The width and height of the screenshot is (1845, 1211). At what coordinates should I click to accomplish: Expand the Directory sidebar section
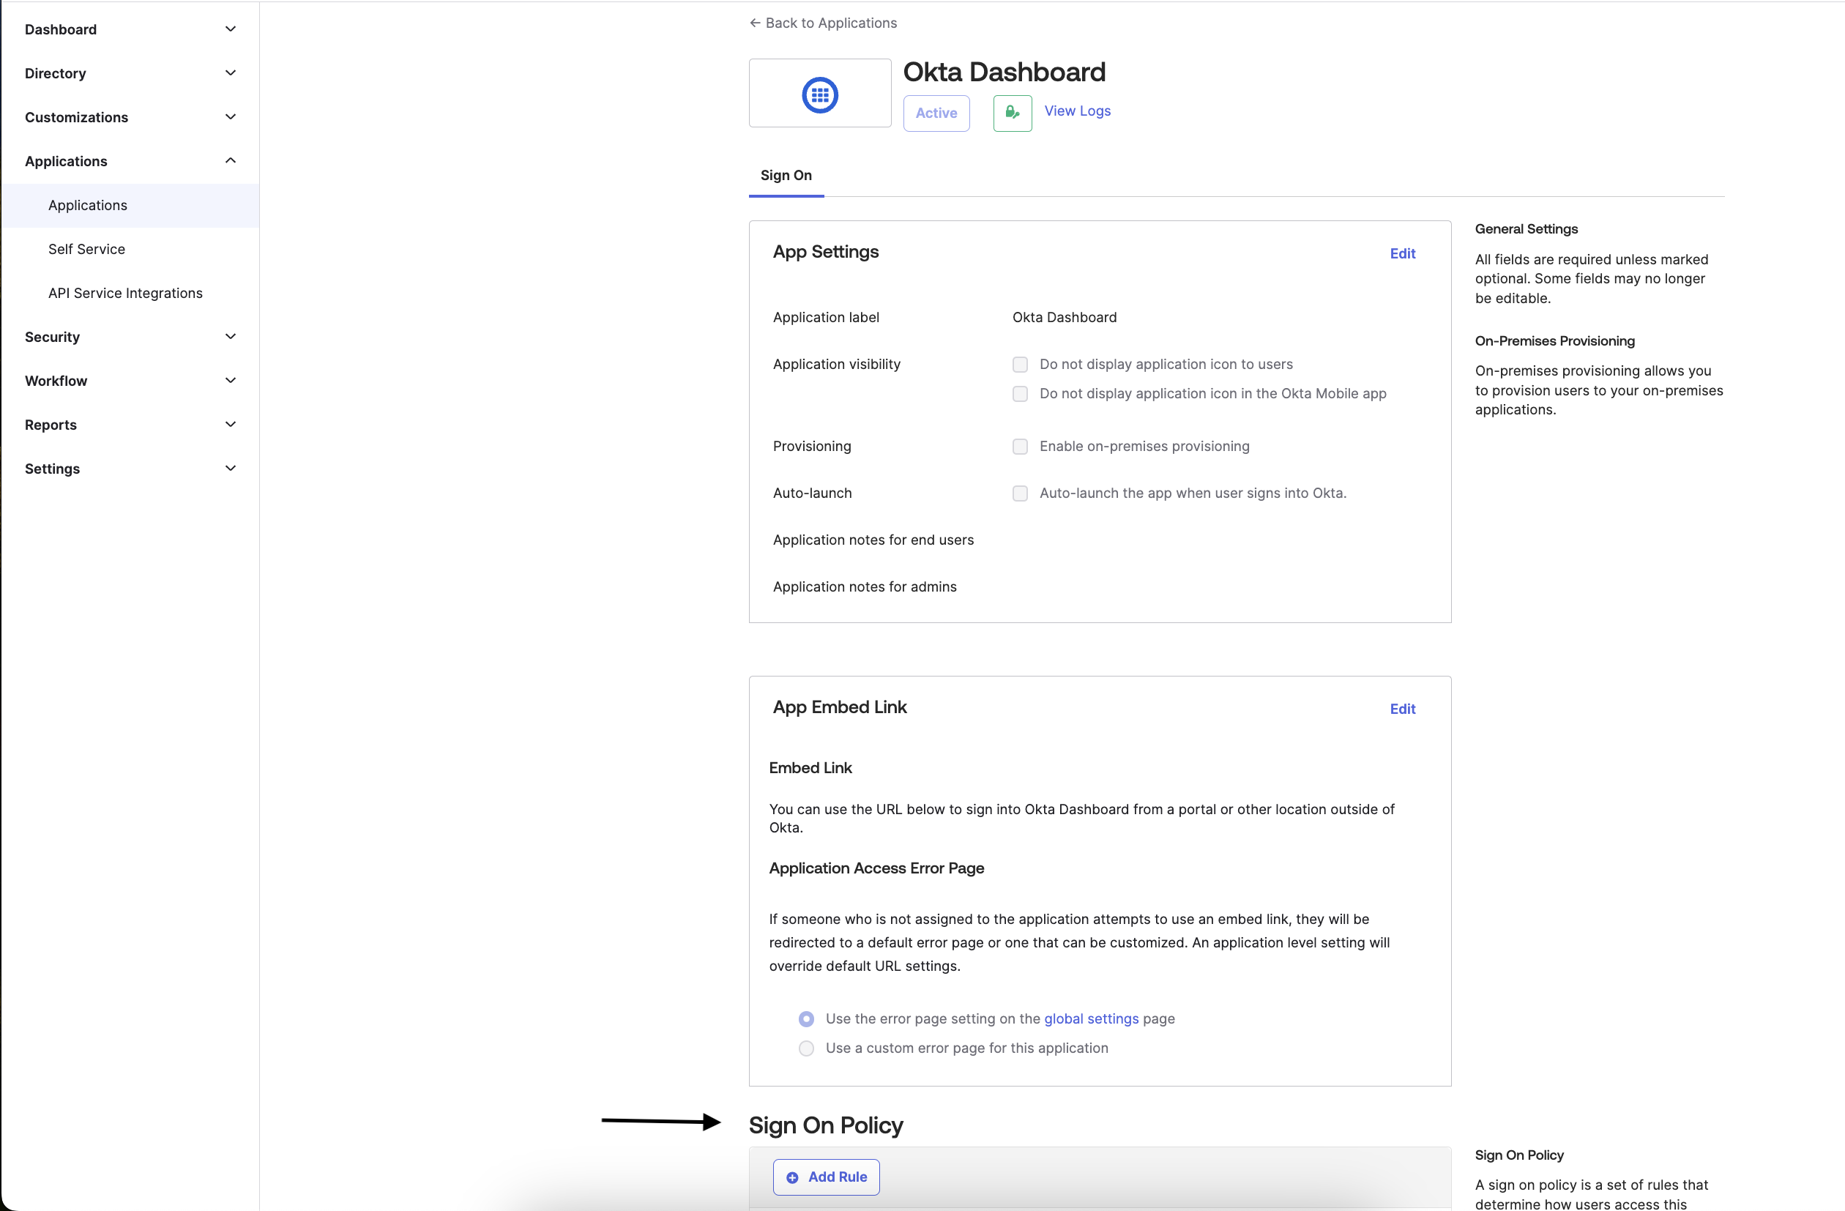[x=130, y=73]
